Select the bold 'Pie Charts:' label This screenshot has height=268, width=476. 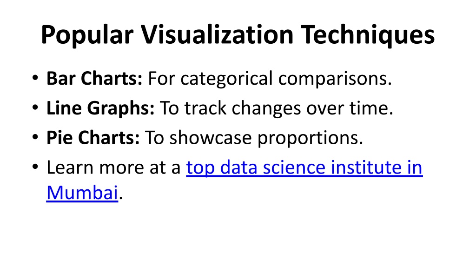coord(93,138)
